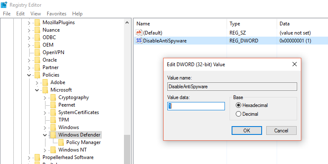Click the Value name field
Image resolution: width=328 pixels, height=164 pixels.
(x=232, y=87)
